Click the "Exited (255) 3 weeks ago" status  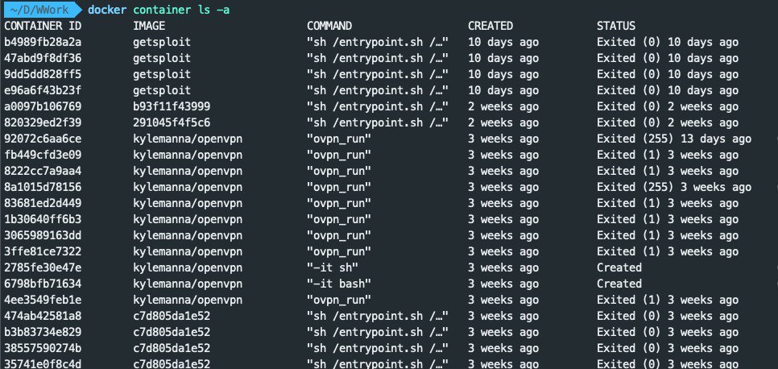674,187
